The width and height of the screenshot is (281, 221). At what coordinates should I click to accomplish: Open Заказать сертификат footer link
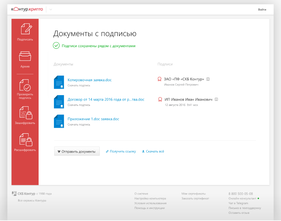point(195,198)
